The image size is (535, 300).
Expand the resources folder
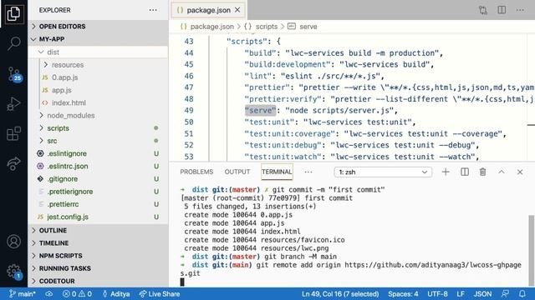(x=98, y=65)
